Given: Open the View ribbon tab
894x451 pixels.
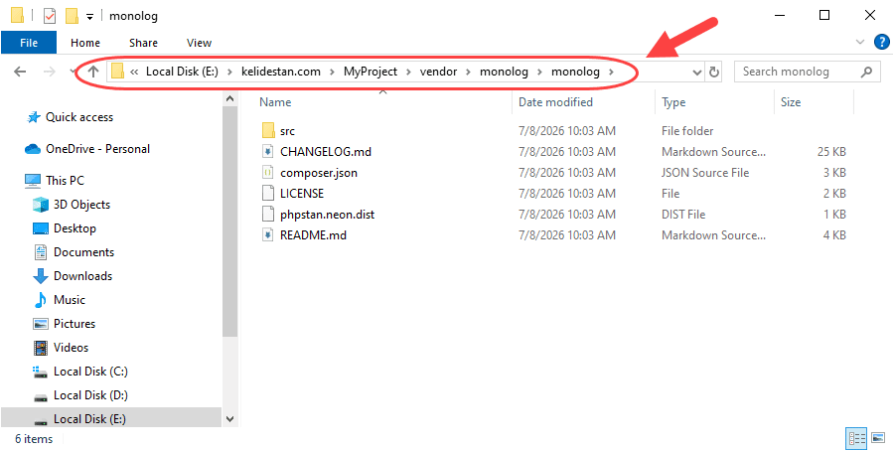Looking at the screenshot, I should pos(199,43).
